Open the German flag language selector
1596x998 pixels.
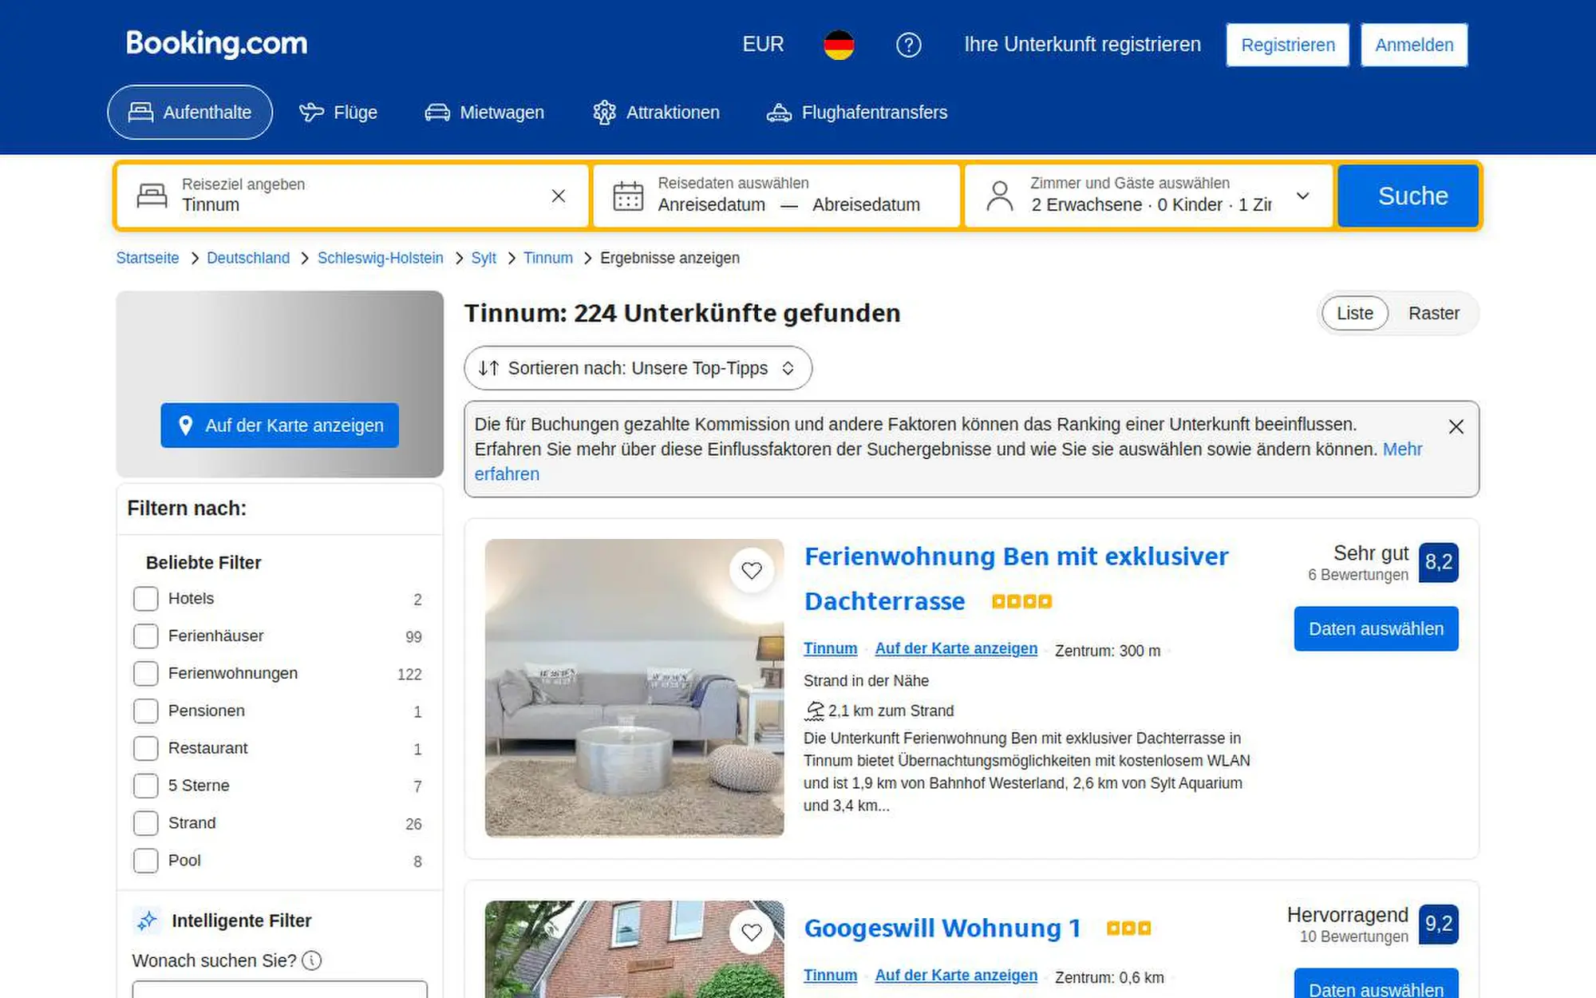click(x=839, y=45)
